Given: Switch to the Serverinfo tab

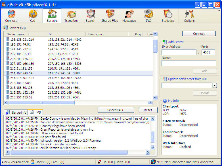Looking at the screenshot, I should point(16,112).
